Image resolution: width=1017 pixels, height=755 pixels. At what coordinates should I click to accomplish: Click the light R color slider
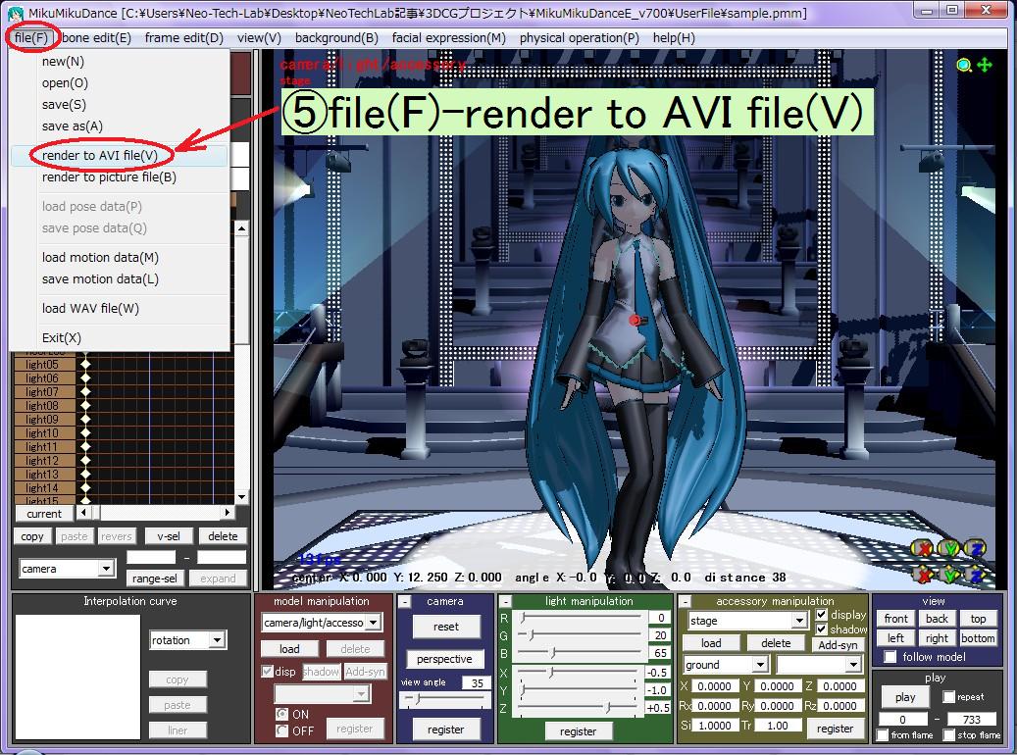point(581,618)
